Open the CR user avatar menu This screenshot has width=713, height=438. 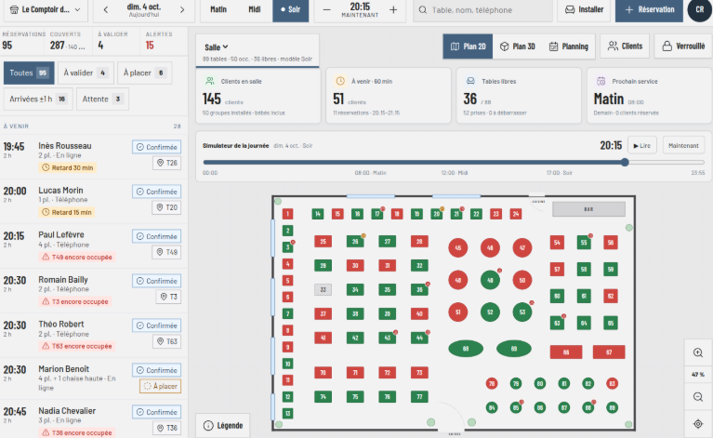click(699, 9)
